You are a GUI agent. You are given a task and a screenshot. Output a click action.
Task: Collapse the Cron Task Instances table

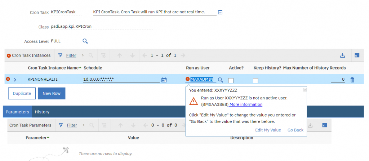click(x=357, y=55)
